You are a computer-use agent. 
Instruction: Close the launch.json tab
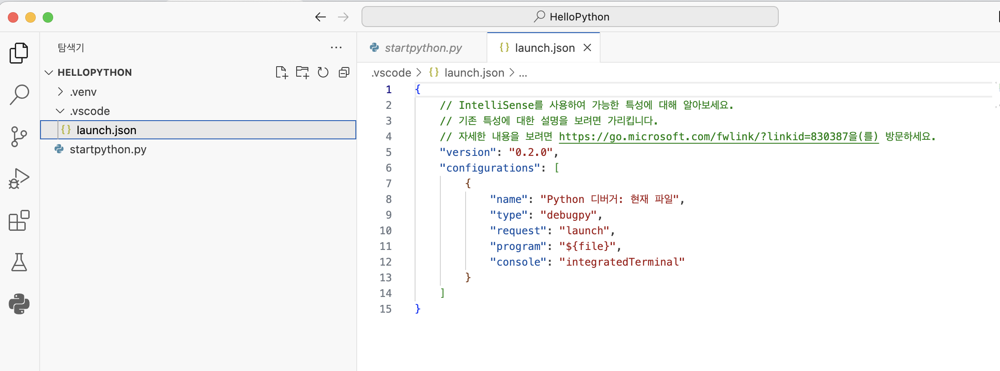coord(588,47)
